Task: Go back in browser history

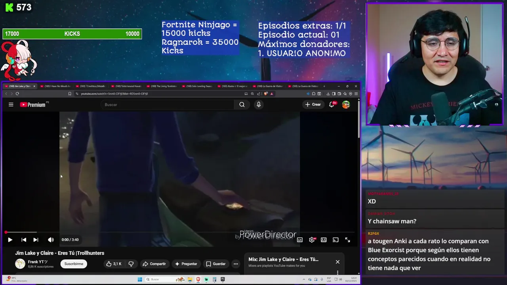Action: (6, 94)
